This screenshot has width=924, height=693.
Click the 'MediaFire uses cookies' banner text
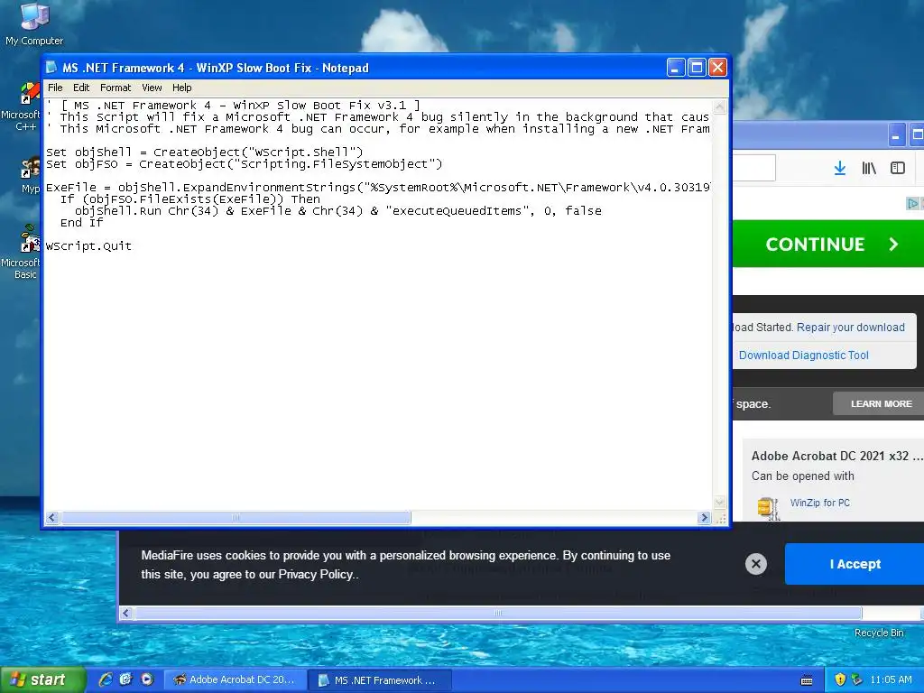click(405, 565)
